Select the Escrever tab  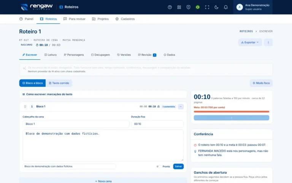point(30,55)
